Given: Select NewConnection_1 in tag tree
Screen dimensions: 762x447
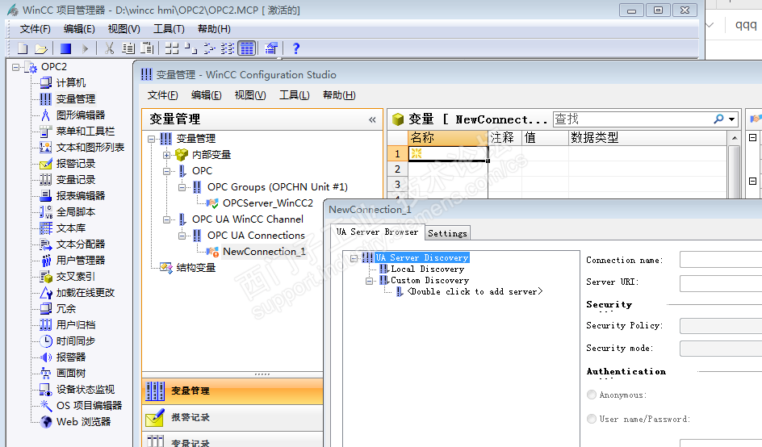Looking at the screenshot, I should (264, 252).
